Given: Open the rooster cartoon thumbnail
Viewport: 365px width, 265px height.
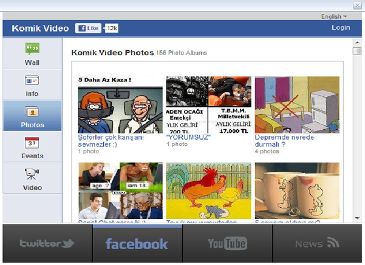Looking at the screenshot, I should click(208, 191).
